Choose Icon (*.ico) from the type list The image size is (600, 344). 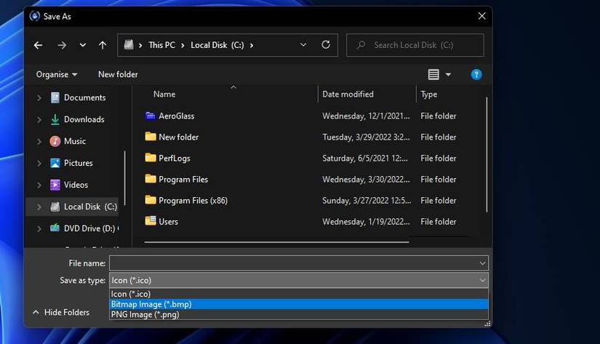[299, 294]
